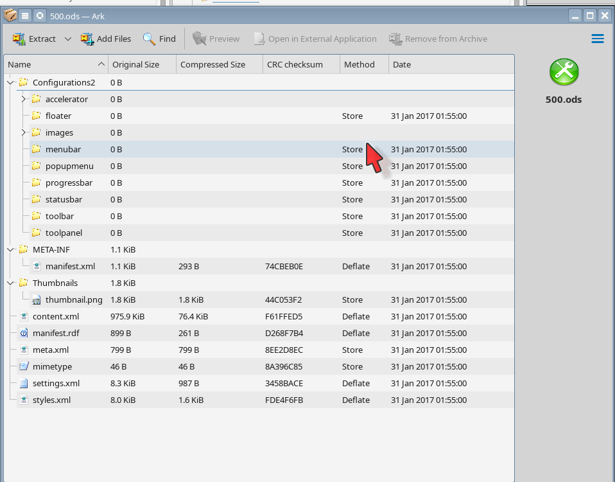Screen dimensions: 615x482
Task: Collapse the Thumbnails folder
Action: point(10,283)
